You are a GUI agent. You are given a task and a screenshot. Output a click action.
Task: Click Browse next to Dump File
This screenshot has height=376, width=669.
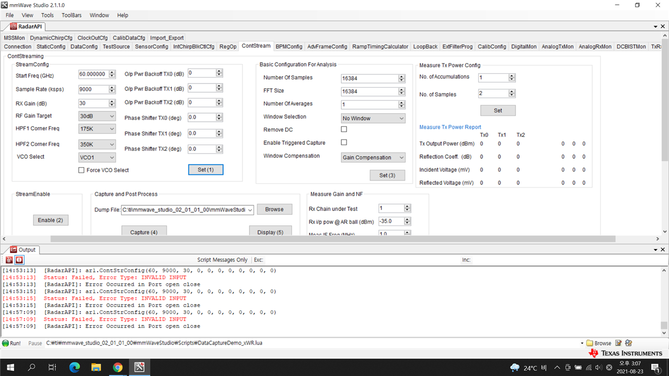pos(274,209)
